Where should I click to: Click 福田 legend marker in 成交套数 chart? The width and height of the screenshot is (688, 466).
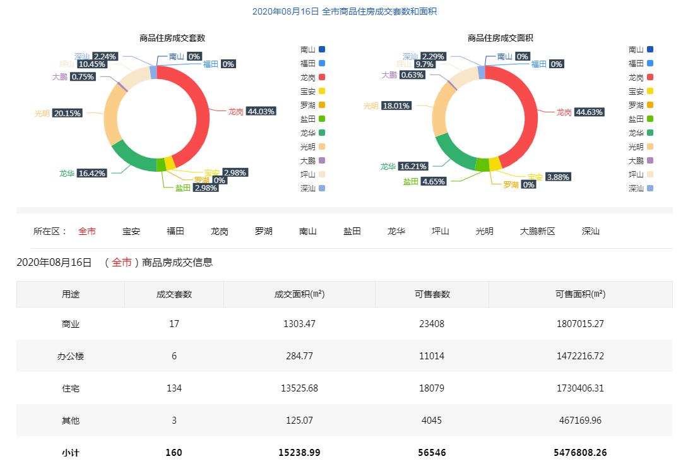pyautogui.click(x=322, y=64)
